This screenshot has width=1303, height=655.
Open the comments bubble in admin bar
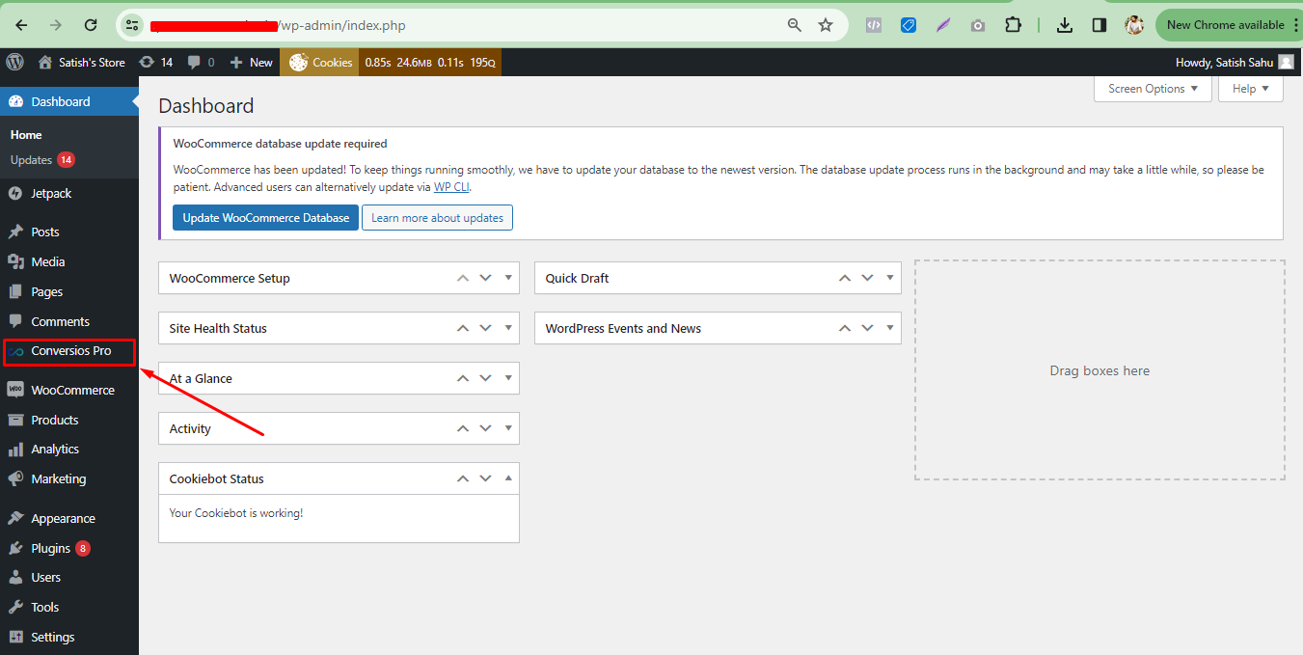point(201,62)
